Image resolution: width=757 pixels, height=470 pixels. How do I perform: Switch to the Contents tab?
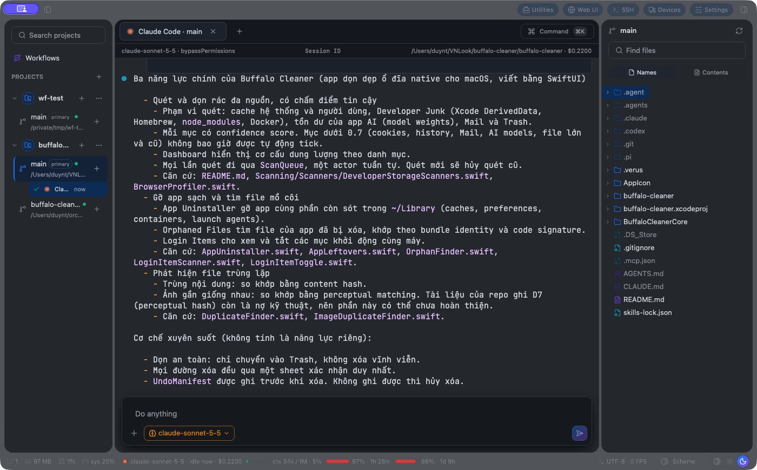[x=710, y=72]
